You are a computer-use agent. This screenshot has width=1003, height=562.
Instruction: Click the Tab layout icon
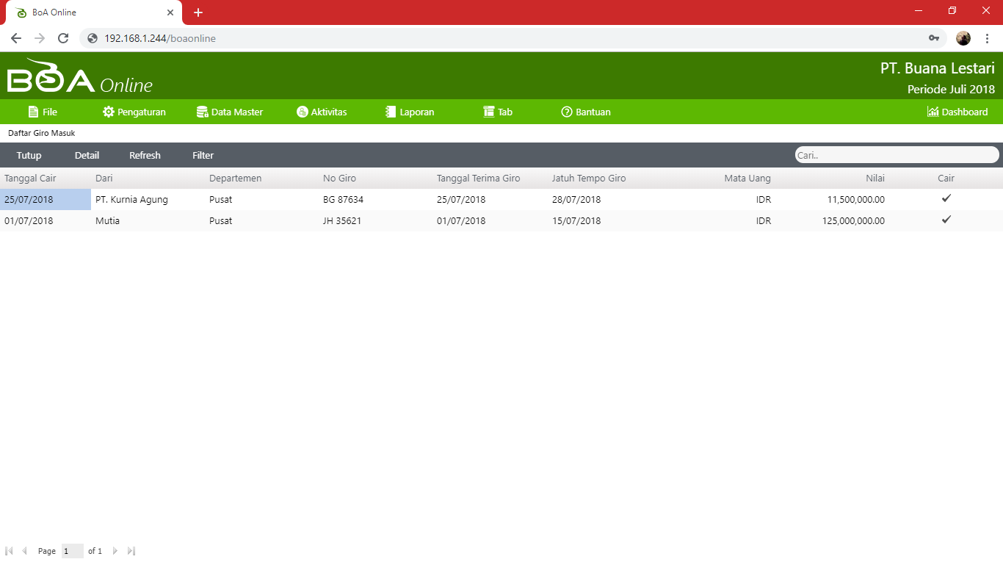pyautogui.click(x=489, y=112)
